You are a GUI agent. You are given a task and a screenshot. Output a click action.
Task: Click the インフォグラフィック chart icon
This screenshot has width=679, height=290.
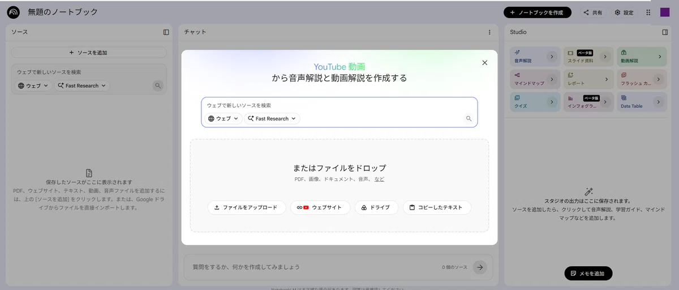[x=571, y=98]
